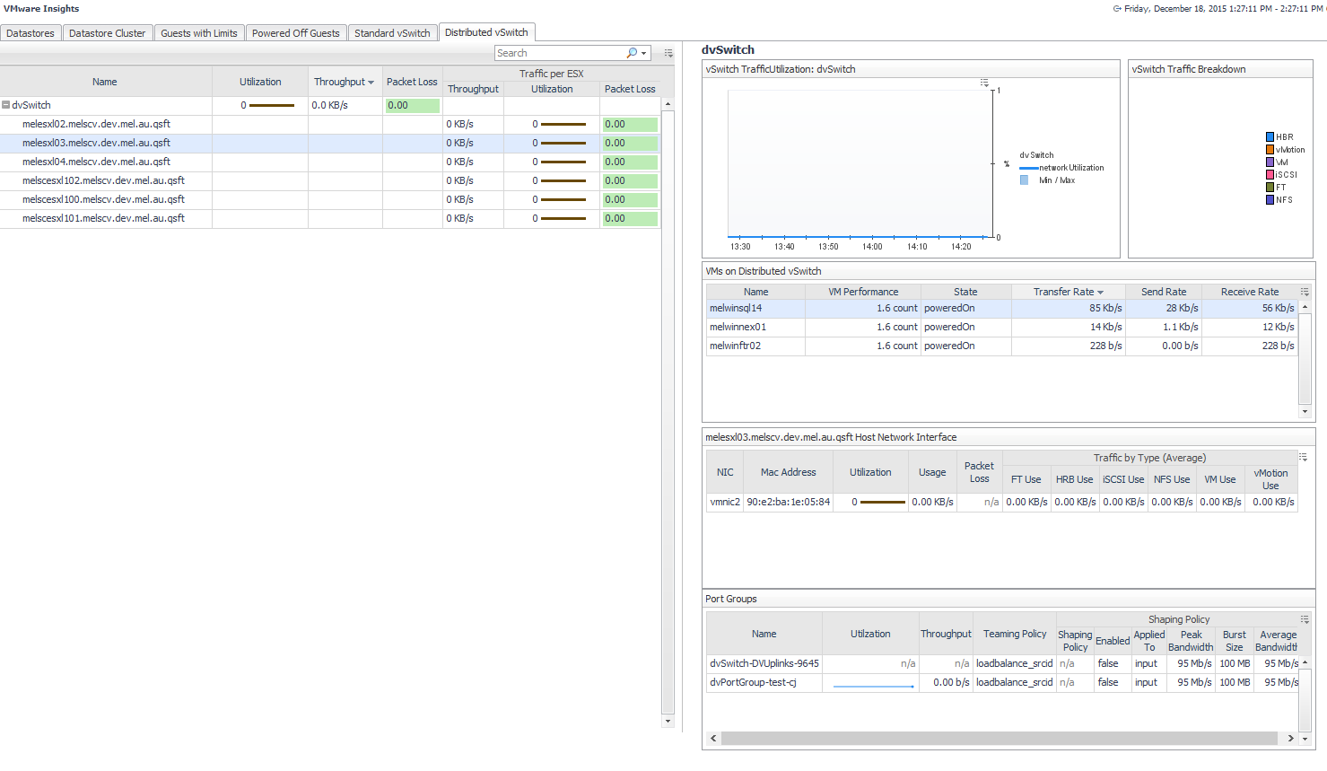Screen dimensions: 1327x771
Task: Click the NFS legend color swatch
Action: [x=1270, y=200]
